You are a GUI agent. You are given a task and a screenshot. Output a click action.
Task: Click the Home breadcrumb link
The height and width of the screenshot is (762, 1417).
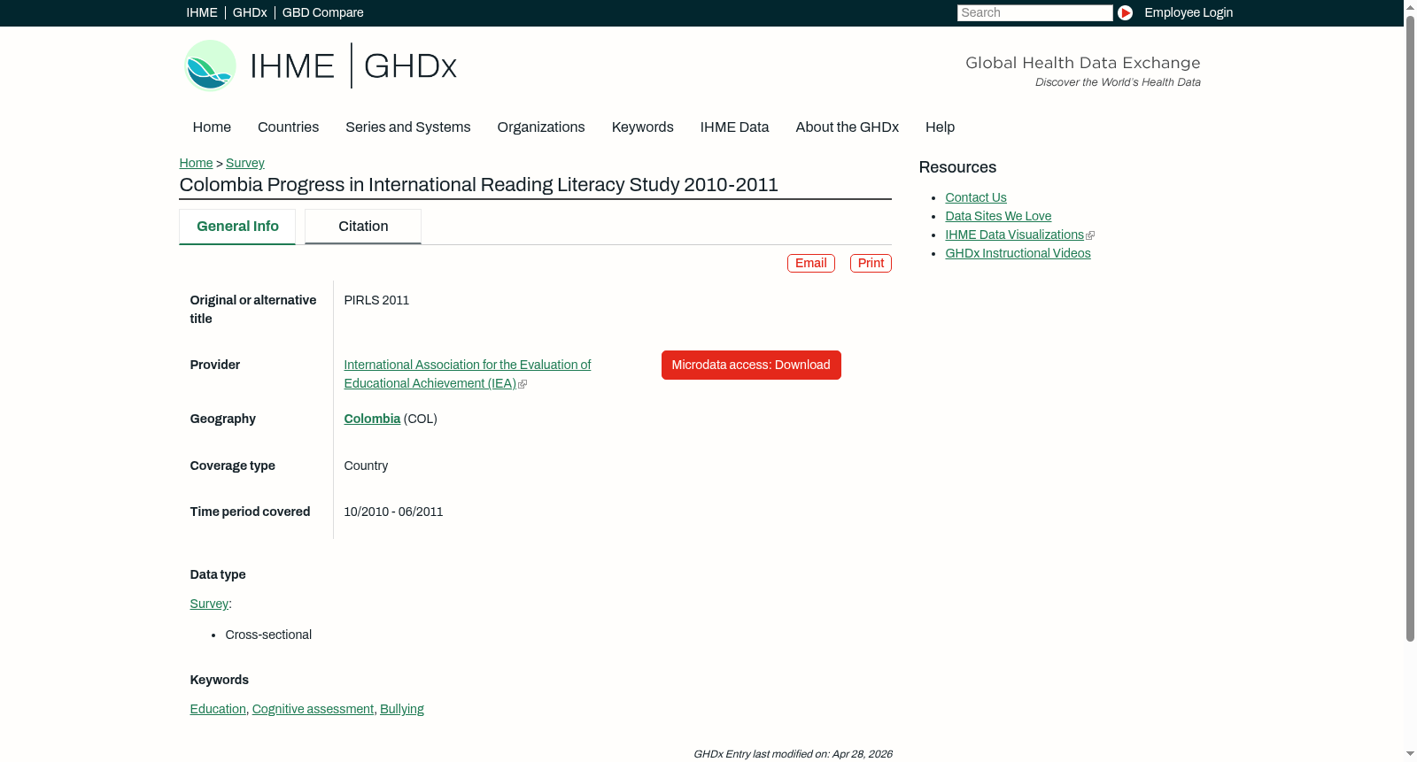(196, 163)
